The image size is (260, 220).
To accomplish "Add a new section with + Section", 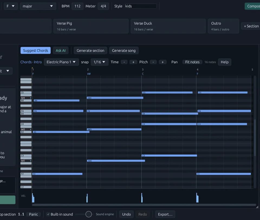I will click(251, 26).
